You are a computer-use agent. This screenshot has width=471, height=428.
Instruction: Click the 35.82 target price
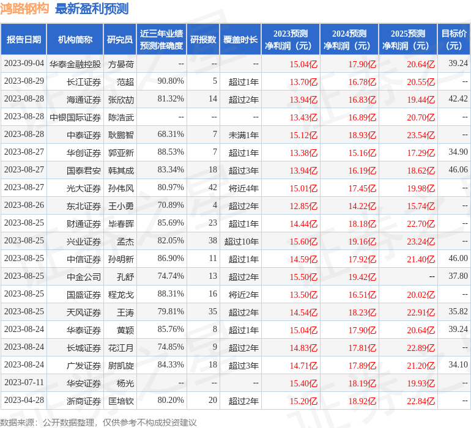coord(458,311)
